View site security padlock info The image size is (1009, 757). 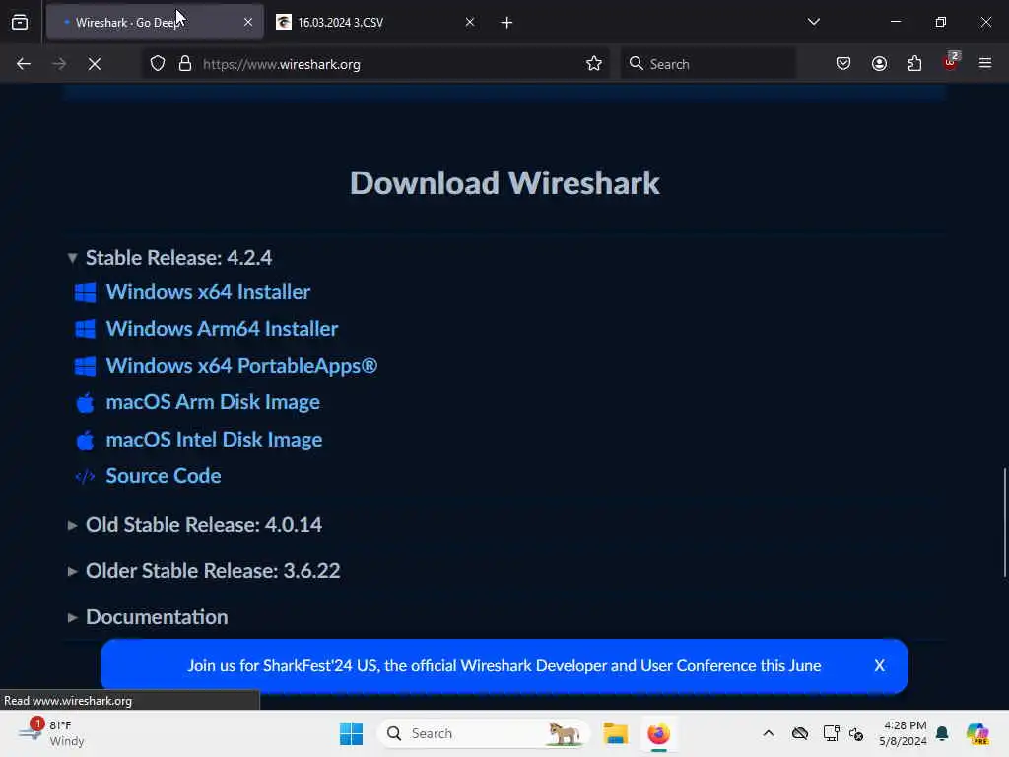point(185,64)
